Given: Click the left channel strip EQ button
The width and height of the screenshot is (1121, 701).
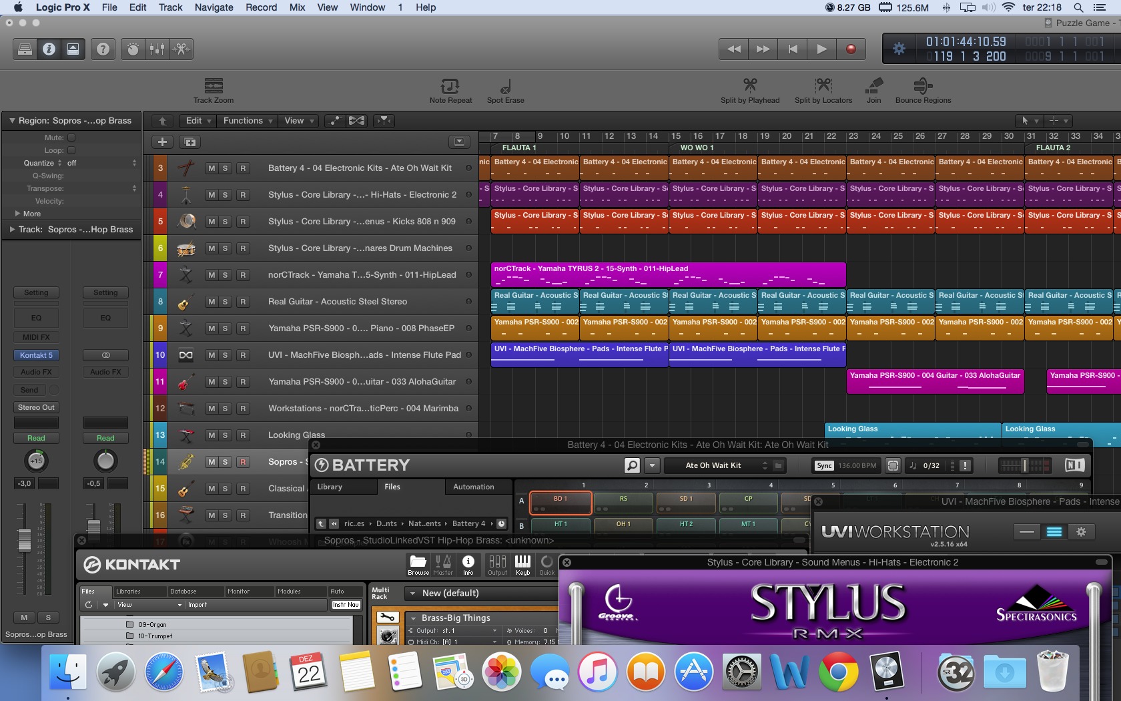Looking at the screenshot, I should (36, 318).
